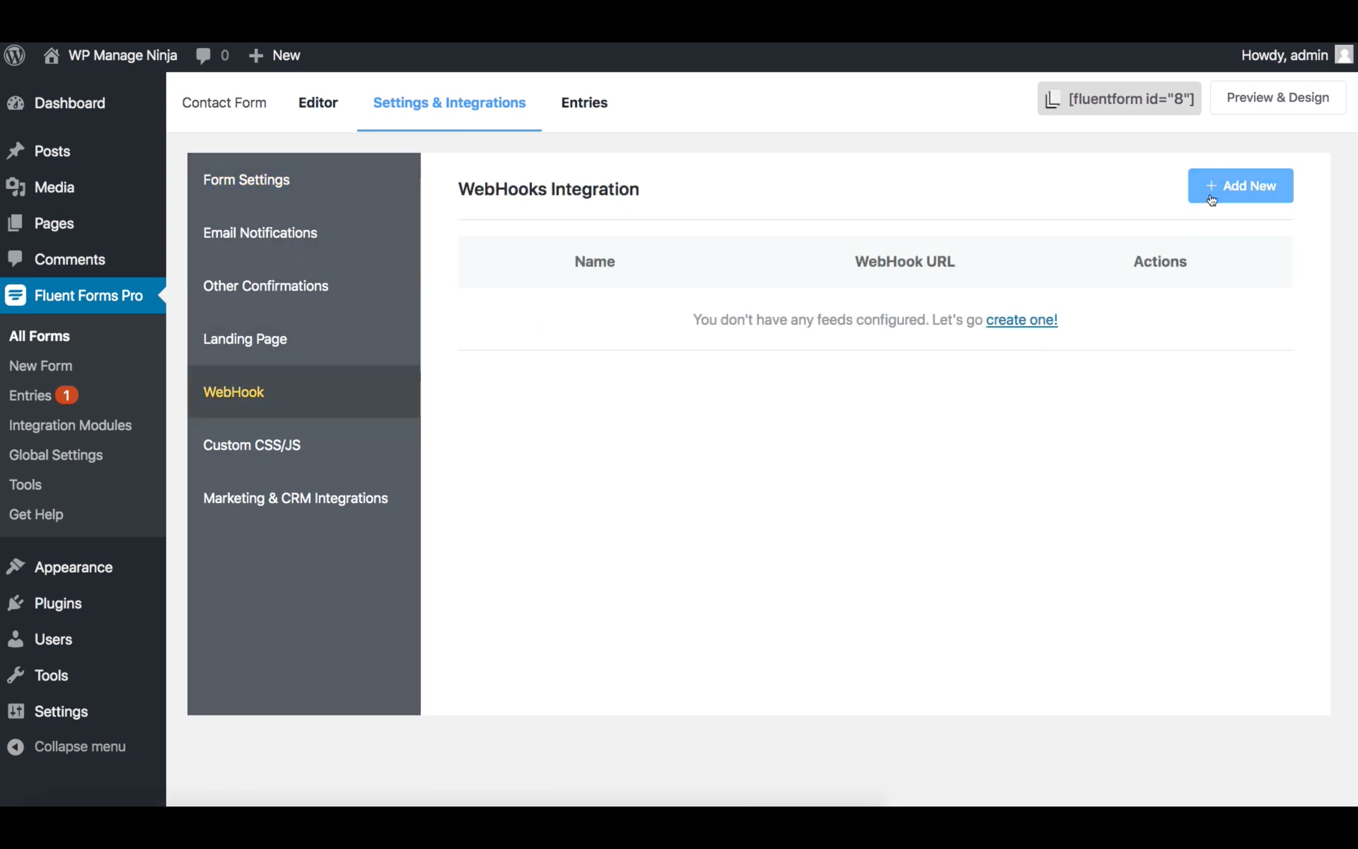Switch to the Editor tab
Screen dimensions: 1358x849
pyautogui.click(x=318, y=103)
